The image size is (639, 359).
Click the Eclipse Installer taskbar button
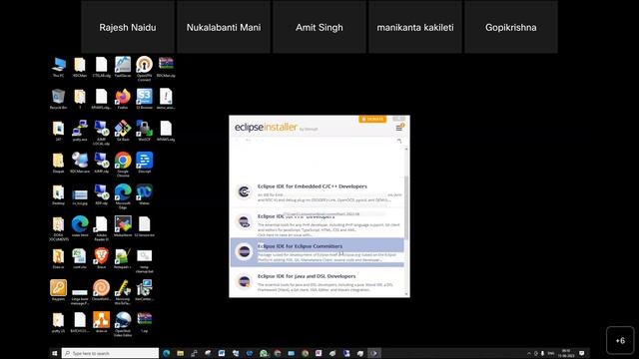[x=373, y=353]
